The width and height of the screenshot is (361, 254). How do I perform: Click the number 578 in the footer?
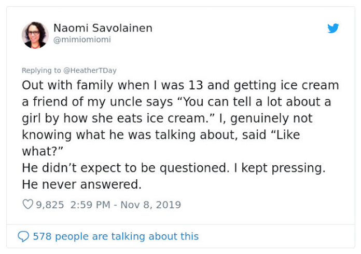(x=42, y=236)
